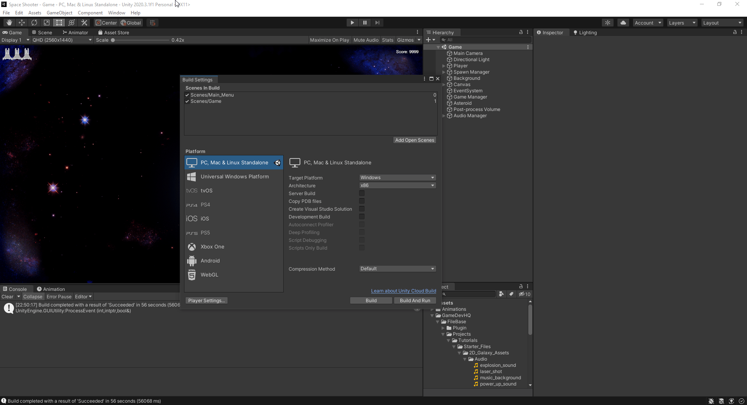747x405 pixels.
Task: Select the Move tool
Action: click(x=22, y=23)
